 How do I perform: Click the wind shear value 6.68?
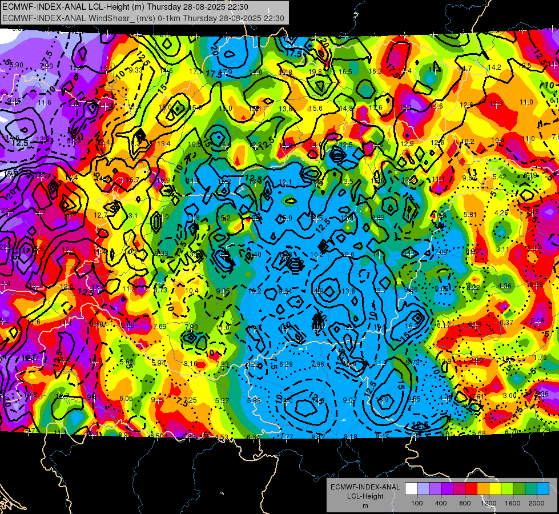point(536,284)
